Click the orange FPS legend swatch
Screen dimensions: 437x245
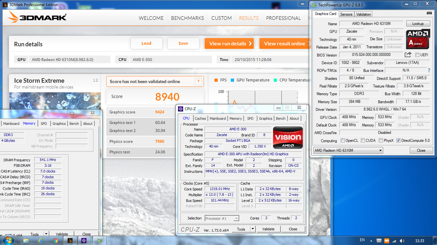point(216,80)
